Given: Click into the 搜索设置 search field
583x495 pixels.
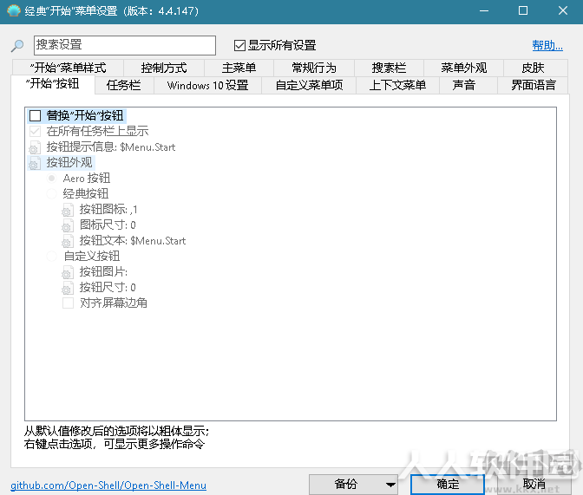Looking at the screenshot, I should pos(125,45).
